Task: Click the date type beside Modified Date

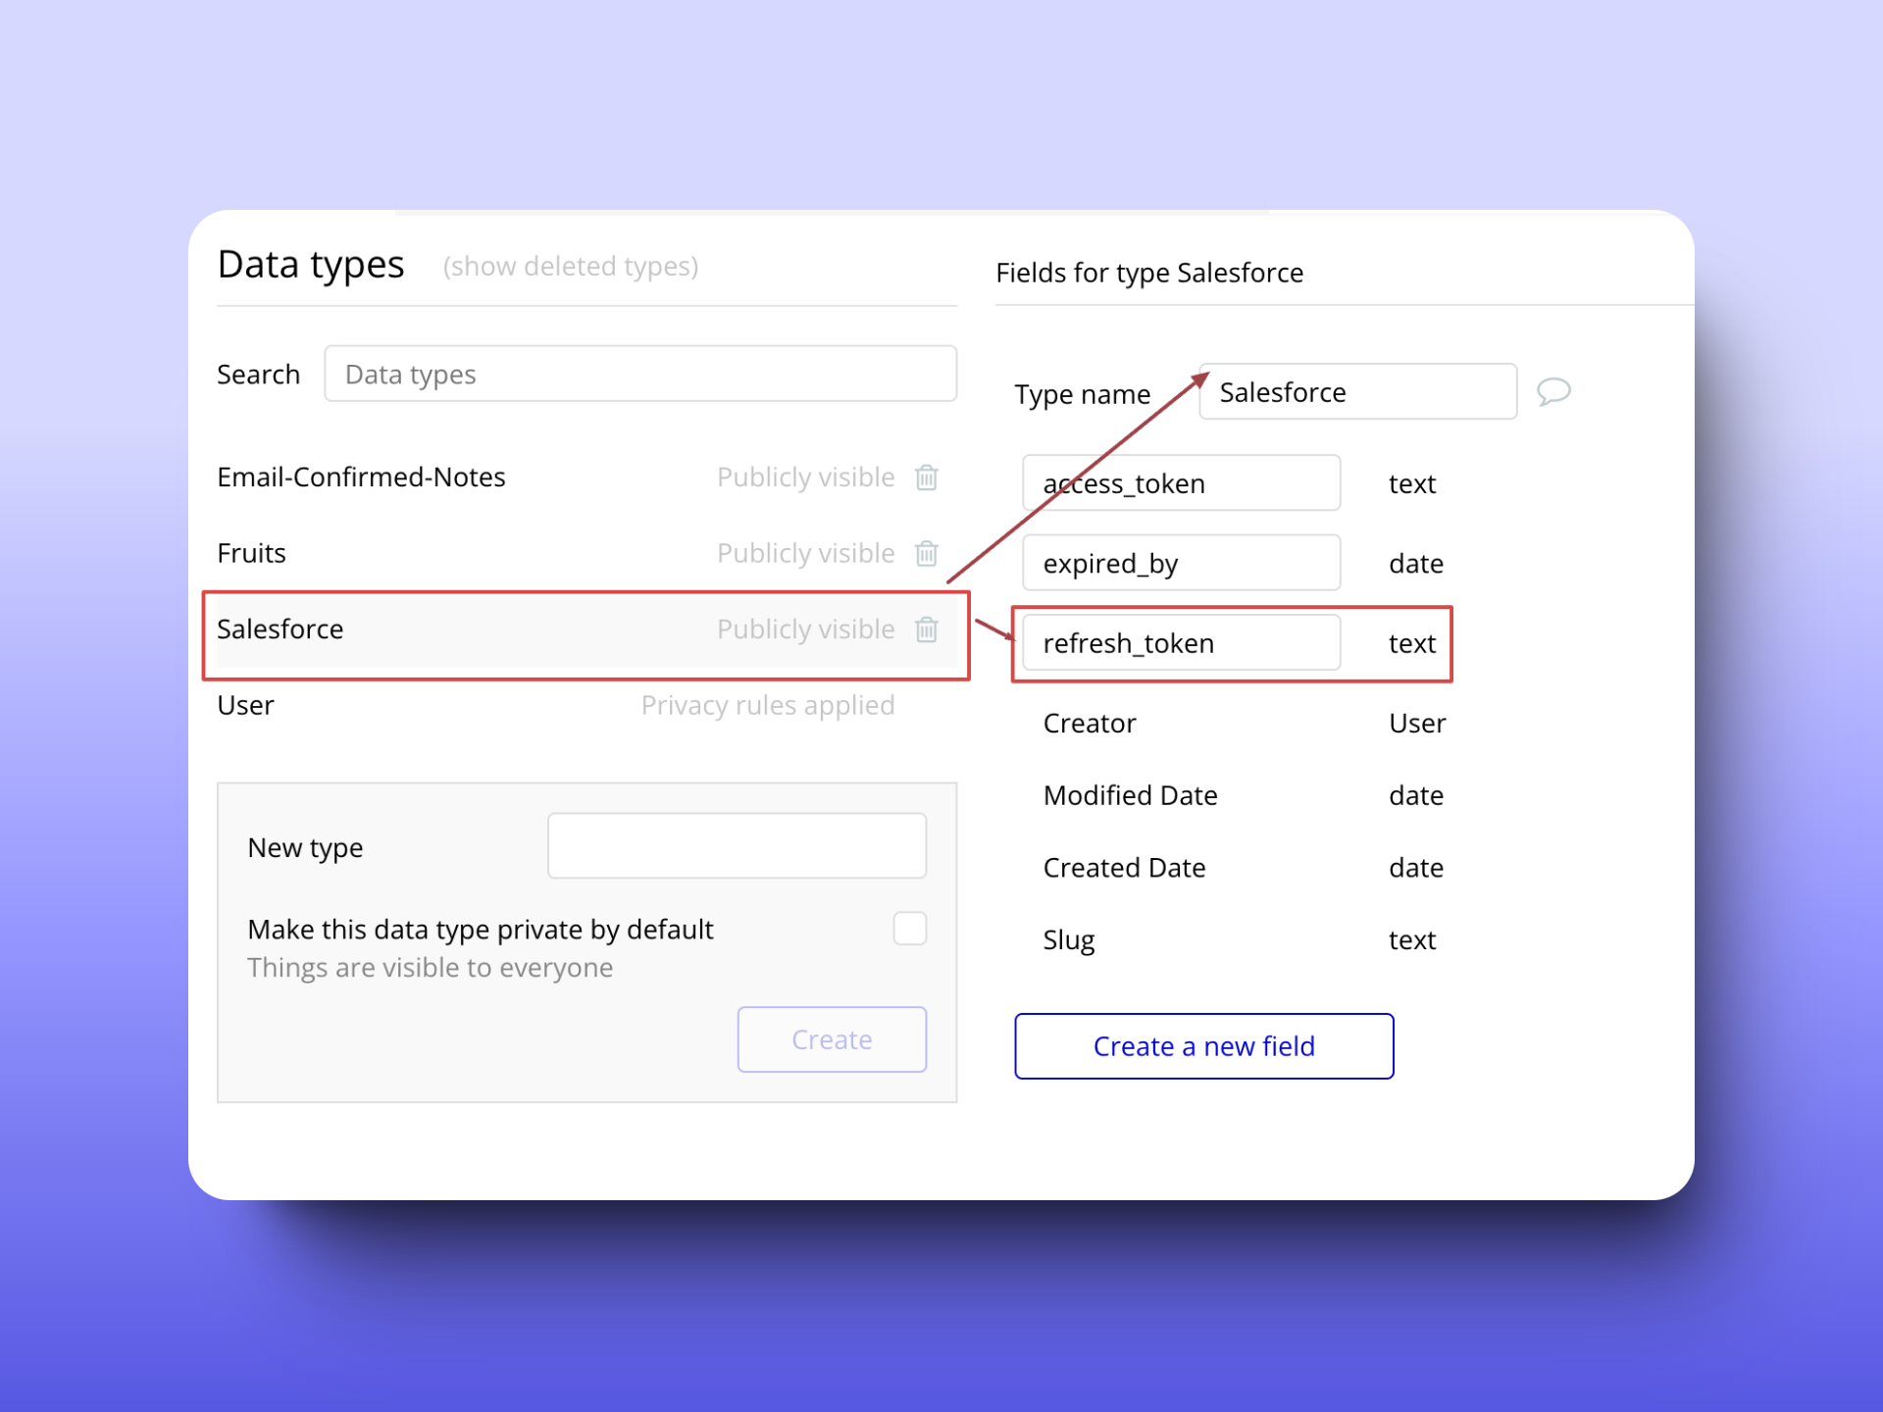Action: point(1416,796)
